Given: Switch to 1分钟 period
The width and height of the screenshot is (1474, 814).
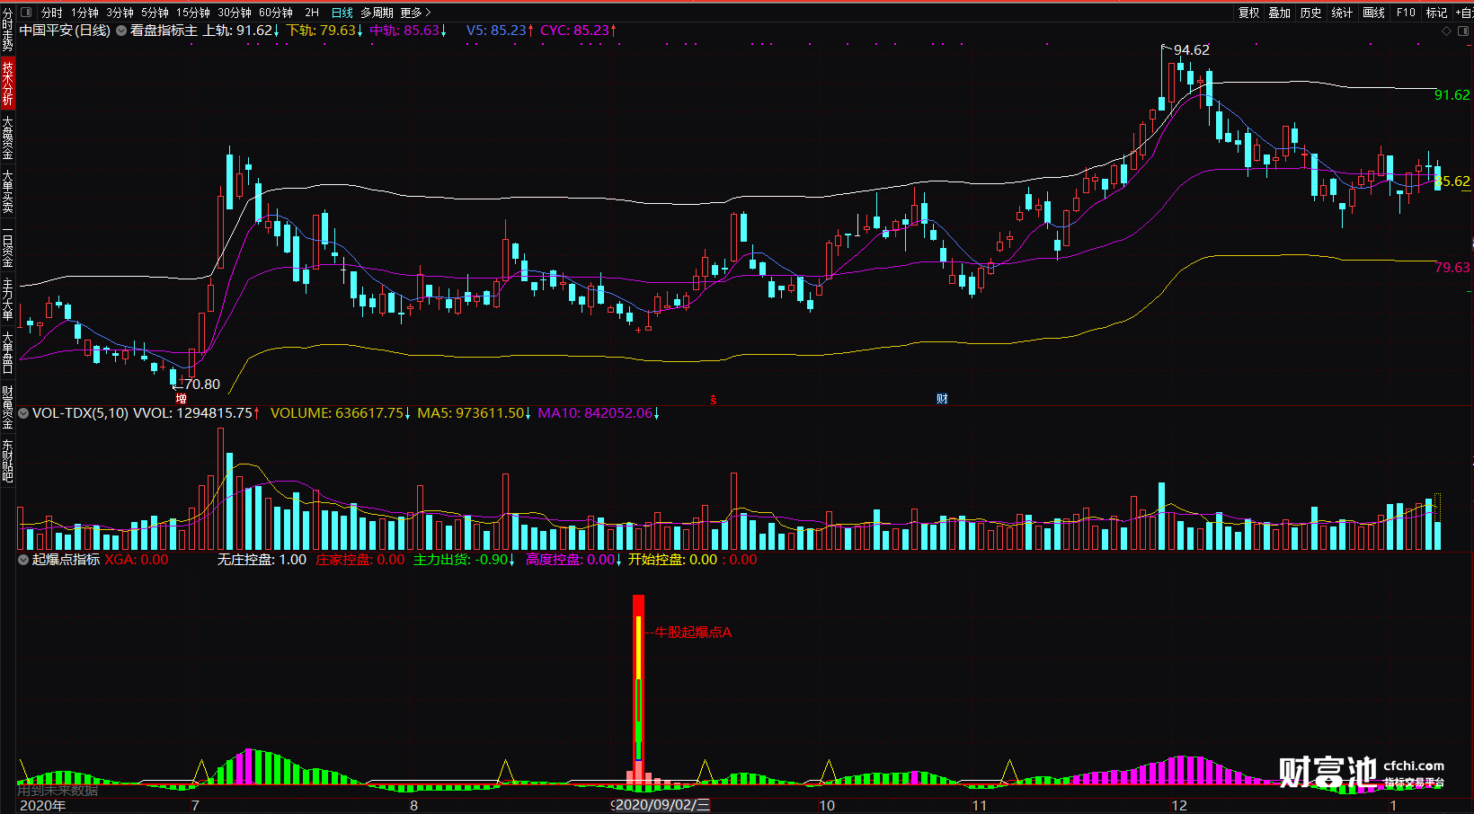Looking at the screenshot, I should pyautogui.click(x=85, y=13).
